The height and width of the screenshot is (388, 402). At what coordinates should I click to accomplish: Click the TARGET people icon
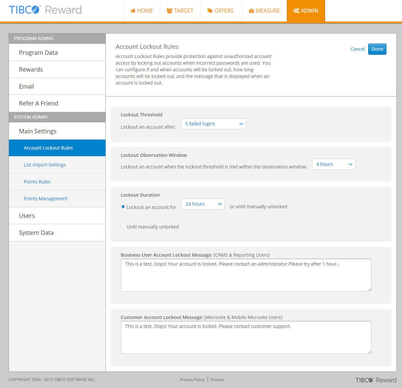pos(169,11)
